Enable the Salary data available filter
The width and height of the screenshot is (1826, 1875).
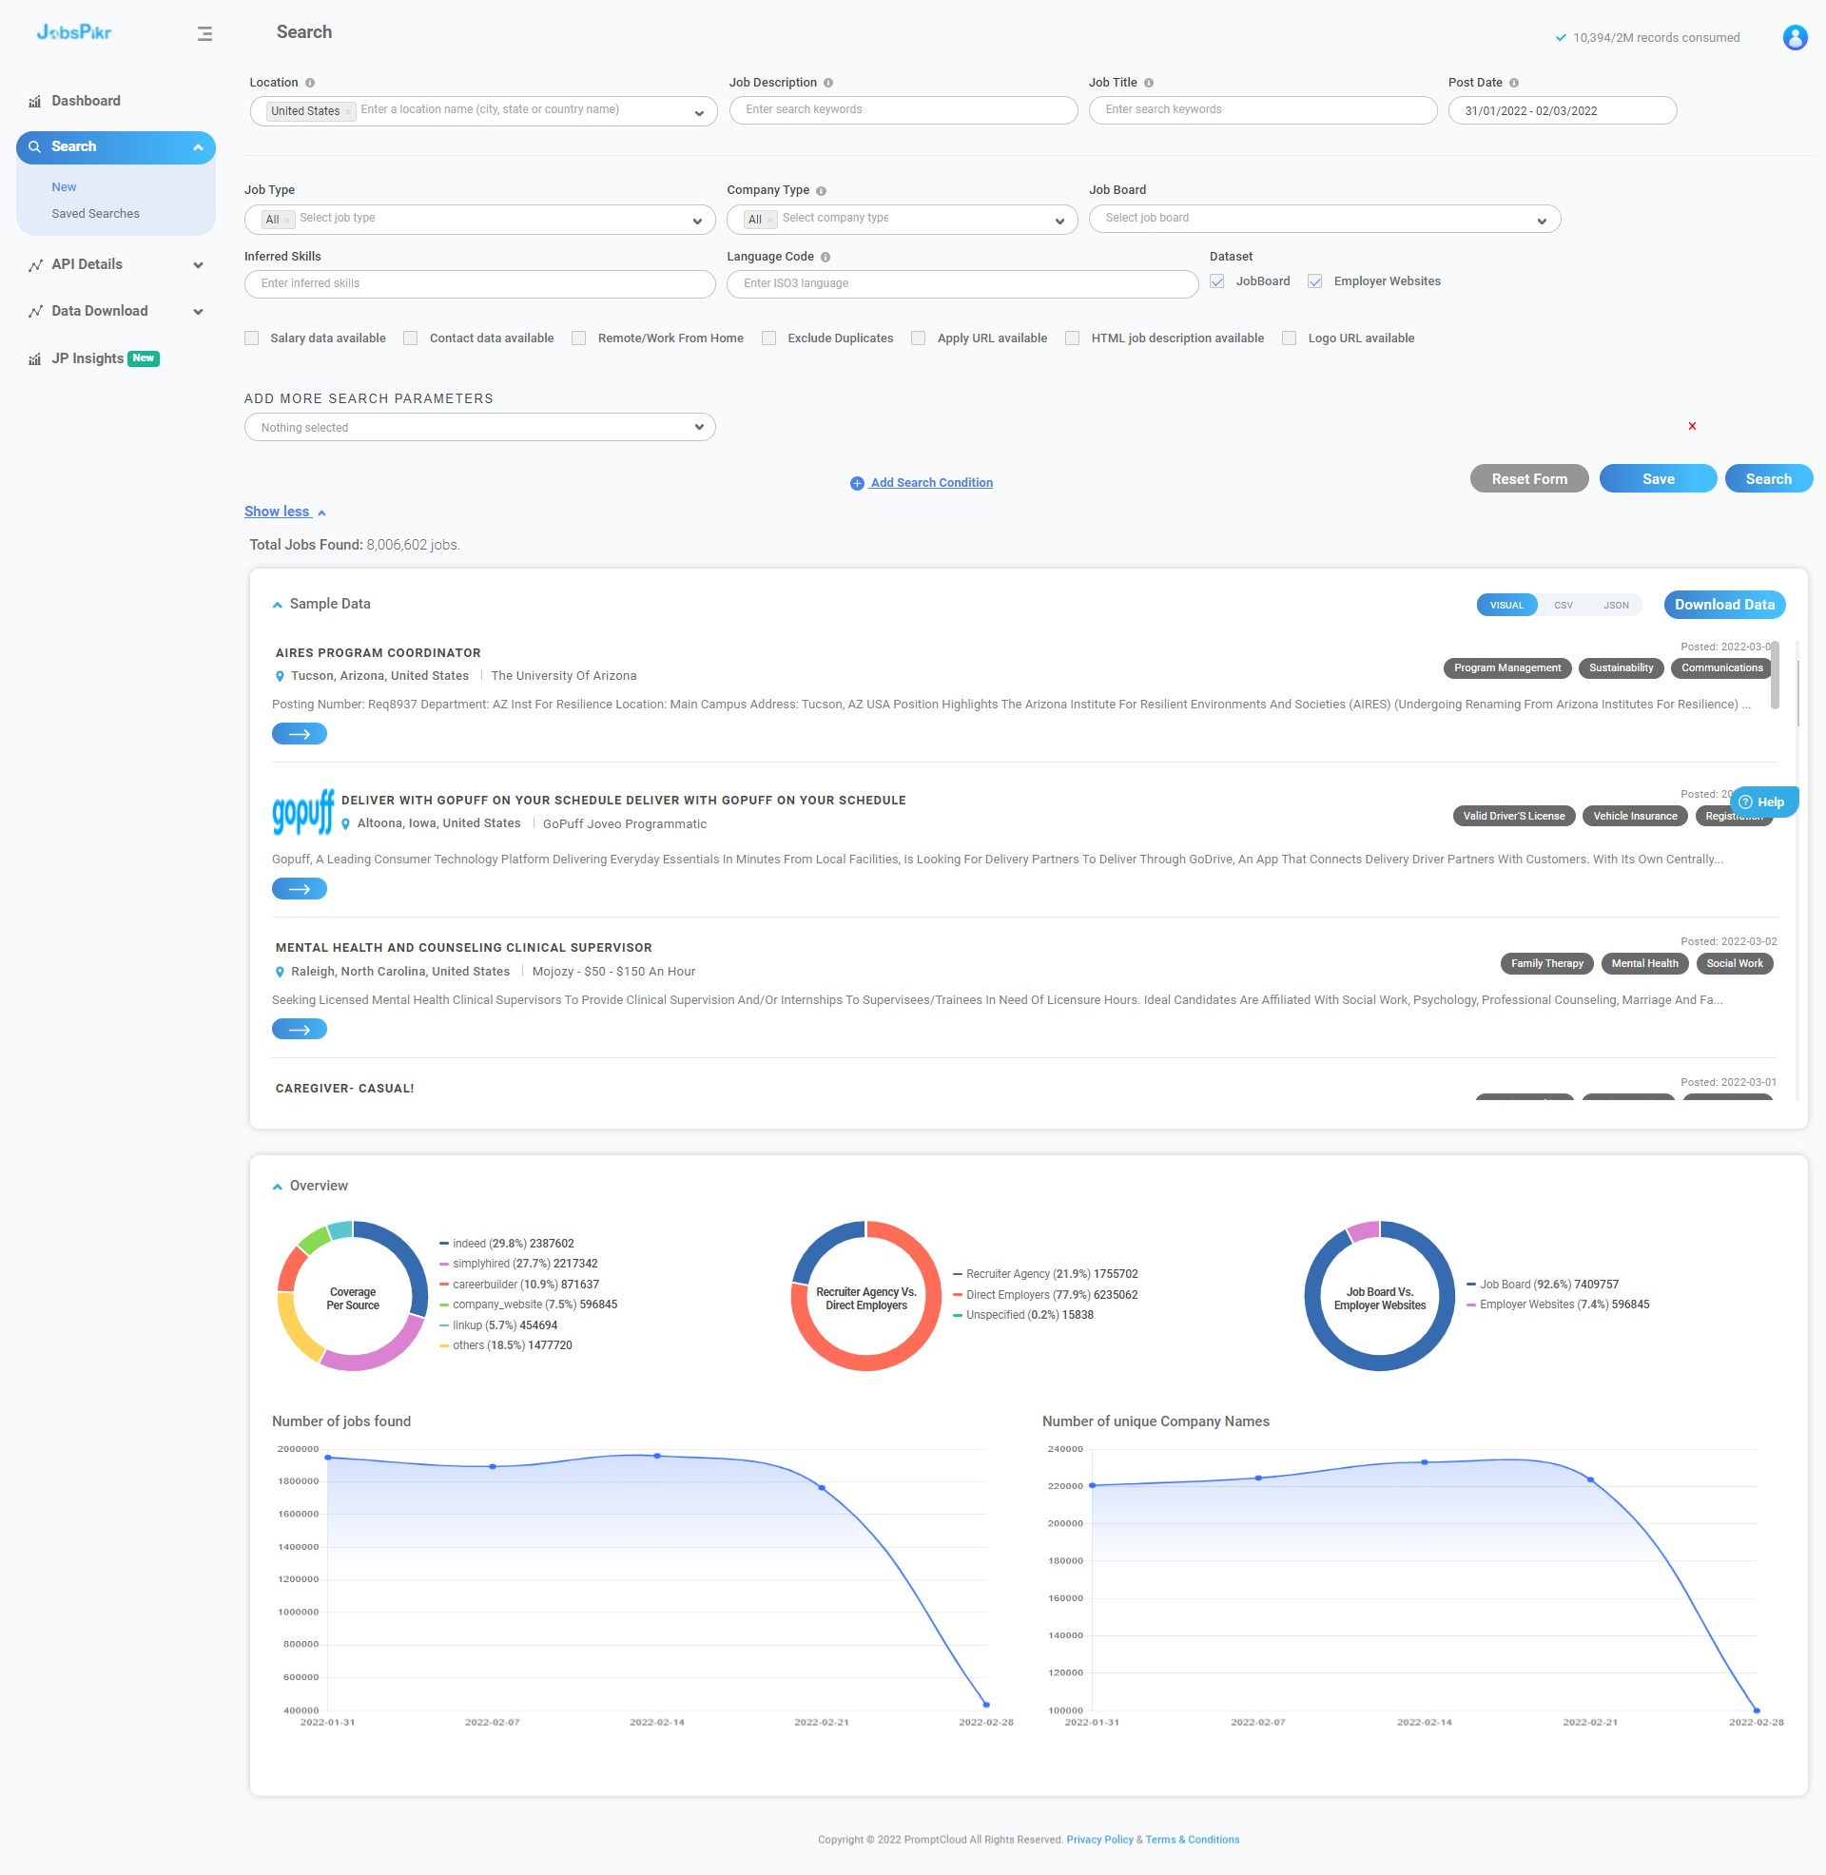[251, 338]
